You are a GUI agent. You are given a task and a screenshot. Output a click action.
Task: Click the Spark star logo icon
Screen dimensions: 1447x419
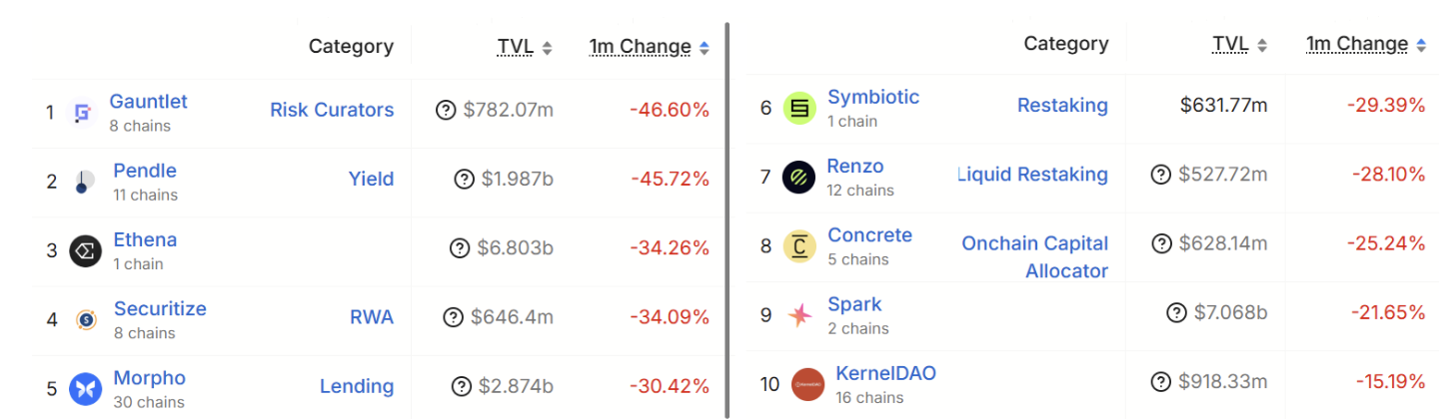pos(799,315)
